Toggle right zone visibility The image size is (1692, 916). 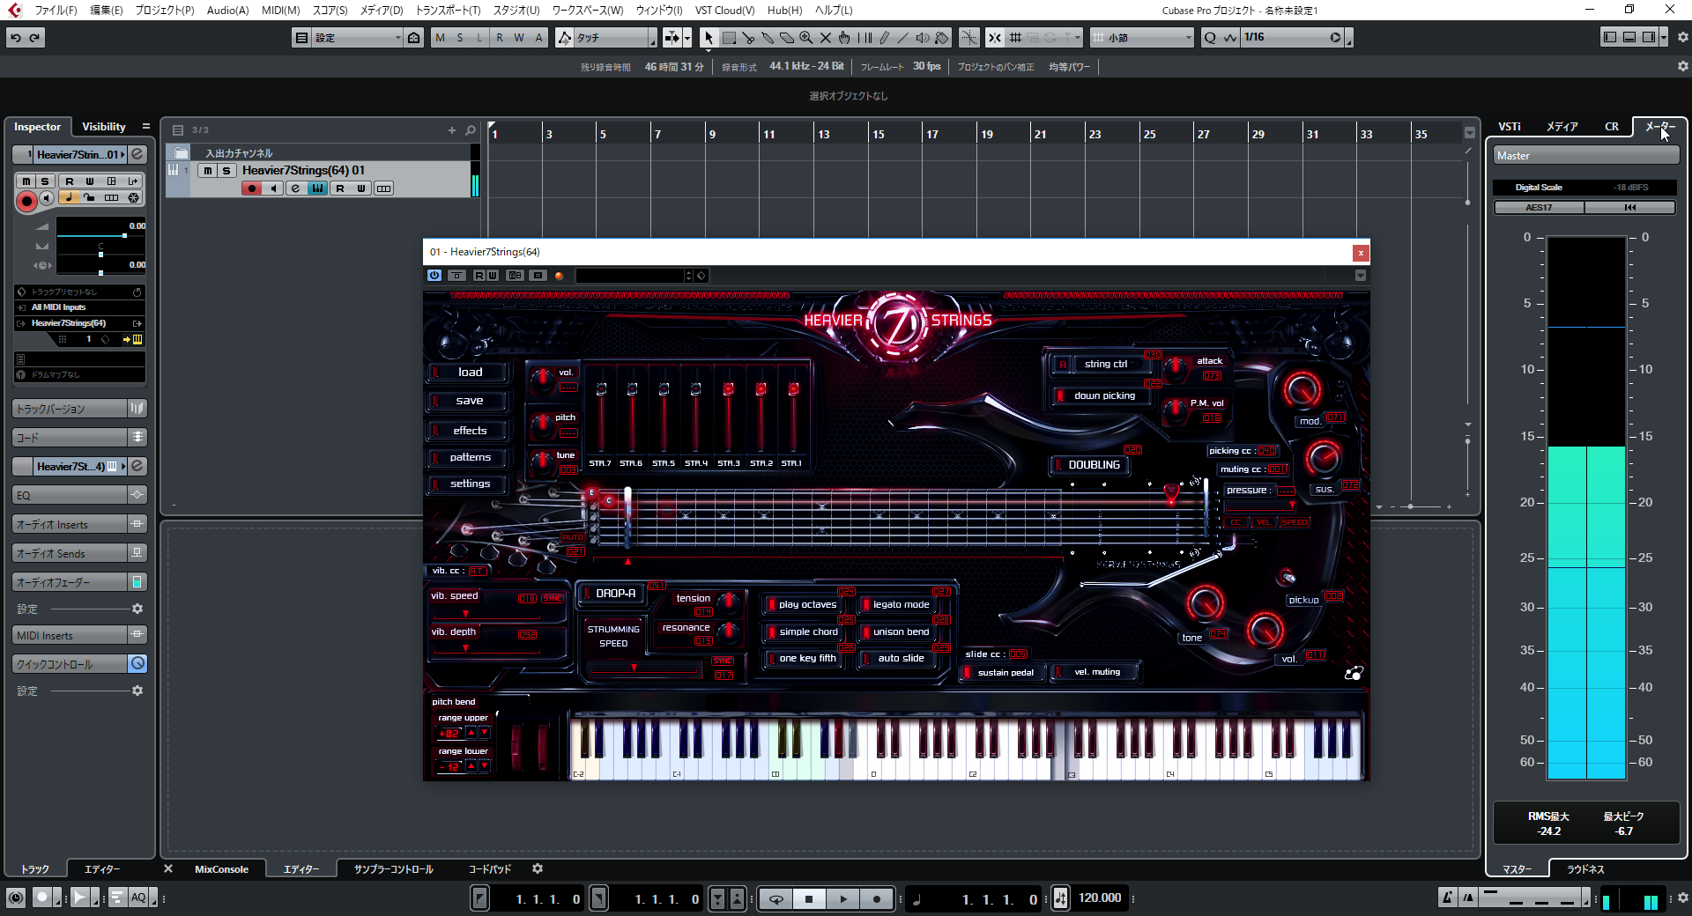(1649, 37)
